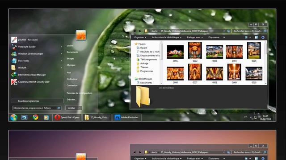Open Inclure dans la bibliothèque in upper Explorer
Screen dimensions: 286x160
click(x=167, y=37)
